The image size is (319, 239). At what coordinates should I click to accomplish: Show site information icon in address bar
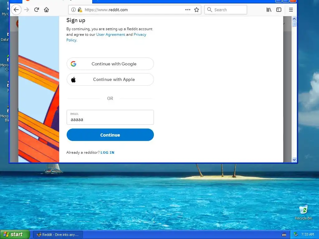coord(74,10)
